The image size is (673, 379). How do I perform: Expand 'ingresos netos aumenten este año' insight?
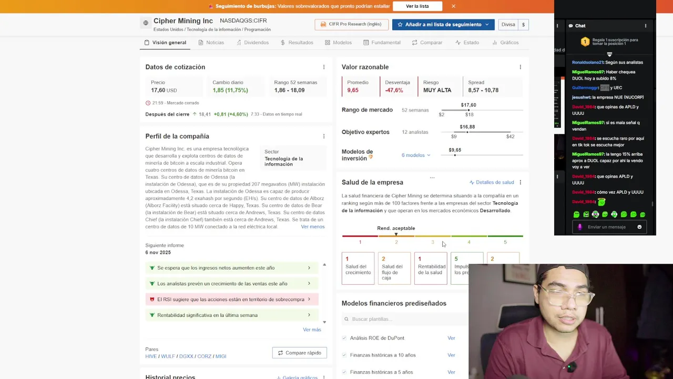(x=231, y=268)
